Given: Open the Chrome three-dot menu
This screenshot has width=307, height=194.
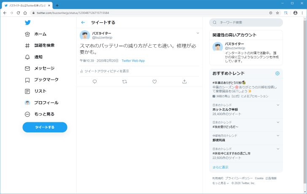Looking at the screenshot, I should click(x=302, y=13).
